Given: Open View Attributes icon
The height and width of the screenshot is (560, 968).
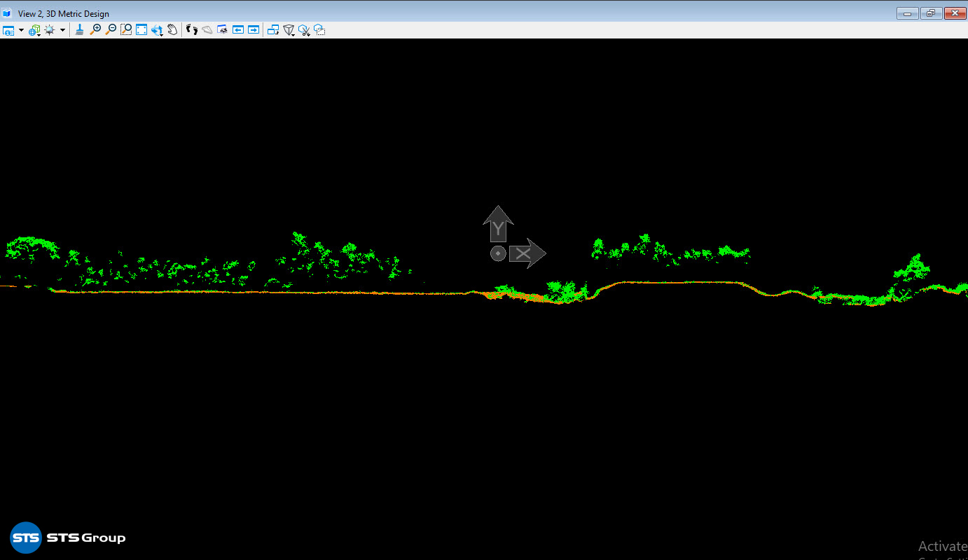Looking at the screenshot, I should click(x=8, y=30).
